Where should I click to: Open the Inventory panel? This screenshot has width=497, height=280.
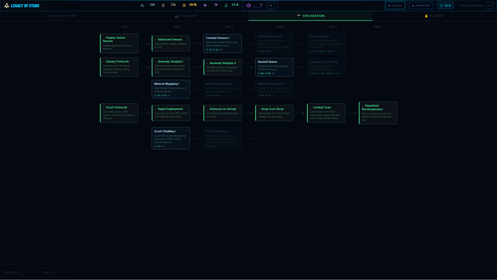pos(421,5)
